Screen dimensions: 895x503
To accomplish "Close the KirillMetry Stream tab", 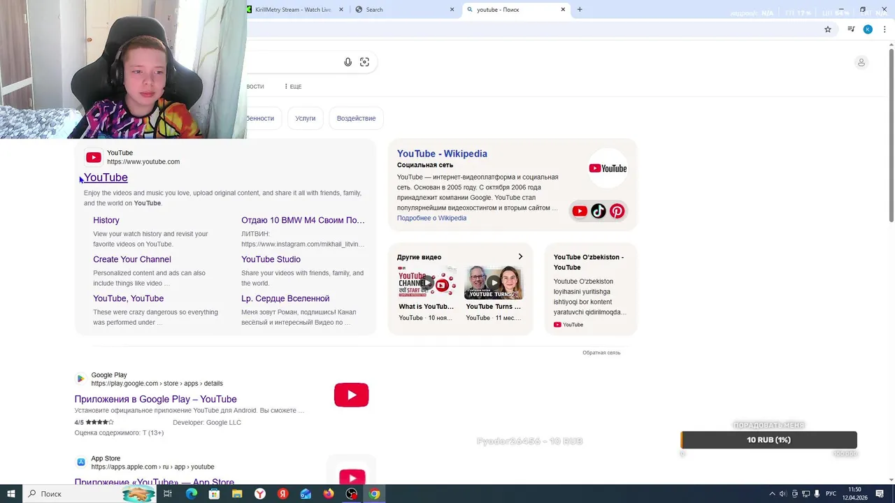I will pos(341,10).
